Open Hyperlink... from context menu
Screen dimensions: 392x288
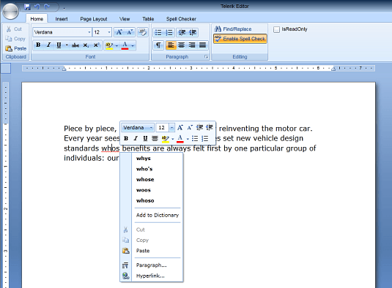coord(152,276)
